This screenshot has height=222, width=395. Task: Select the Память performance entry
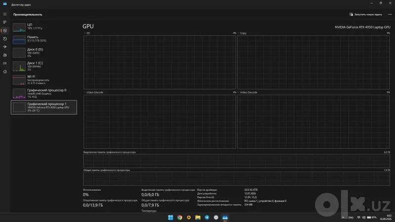coord(44,39)
